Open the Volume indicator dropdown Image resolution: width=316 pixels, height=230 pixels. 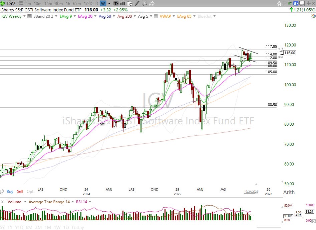pyautogui.click(x=25, y=202)
